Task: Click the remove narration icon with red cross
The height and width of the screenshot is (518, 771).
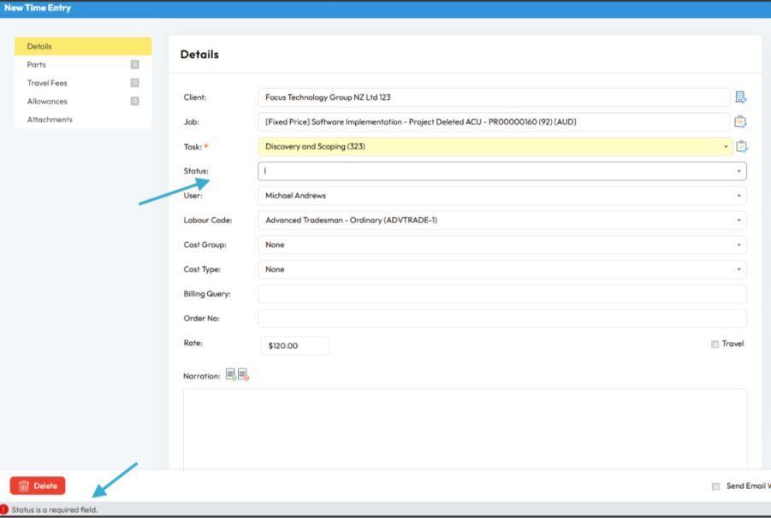Action: tap(243, 375)
